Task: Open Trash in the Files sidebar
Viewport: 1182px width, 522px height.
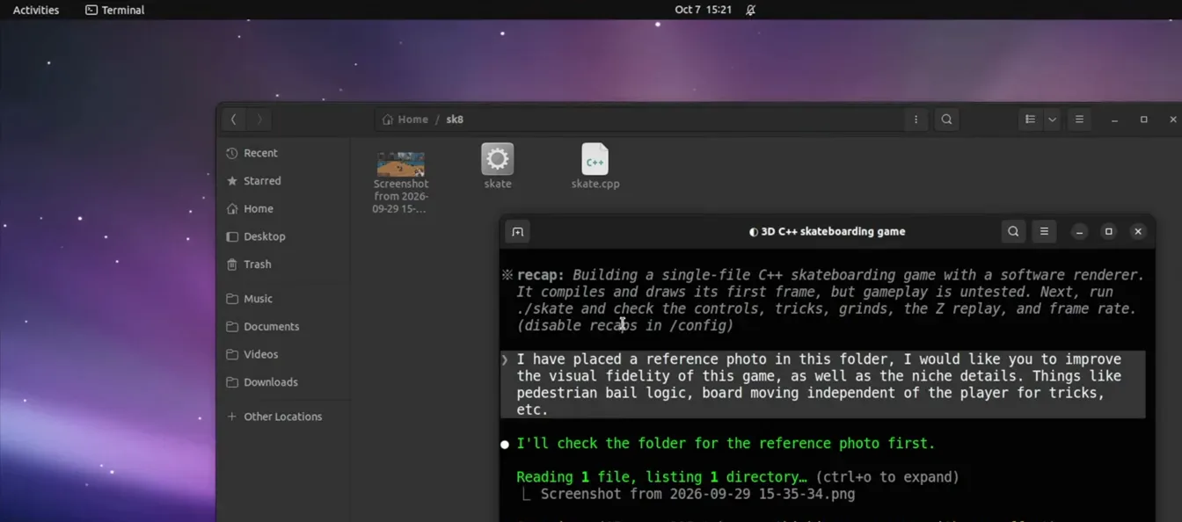Action: pos(283,265)
